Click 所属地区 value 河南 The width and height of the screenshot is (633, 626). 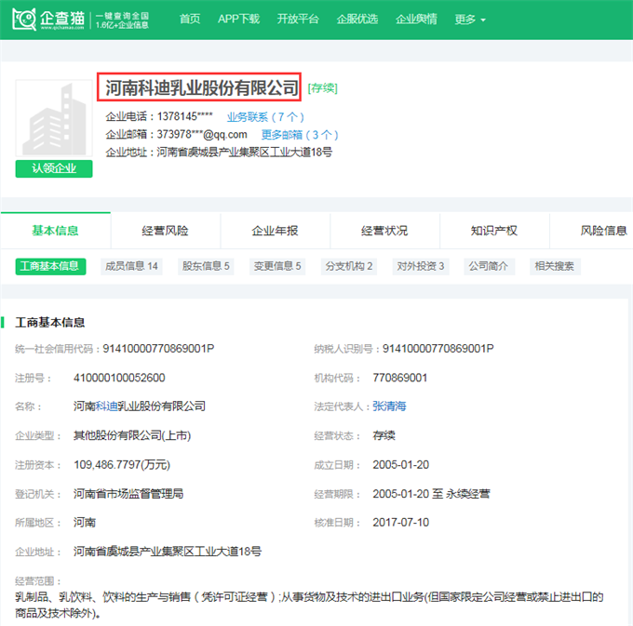[x=85, y=523]
